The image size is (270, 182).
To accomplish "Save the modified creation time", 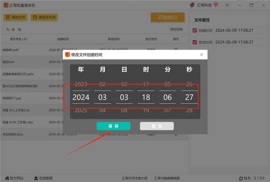I will [x=113, y=126].
